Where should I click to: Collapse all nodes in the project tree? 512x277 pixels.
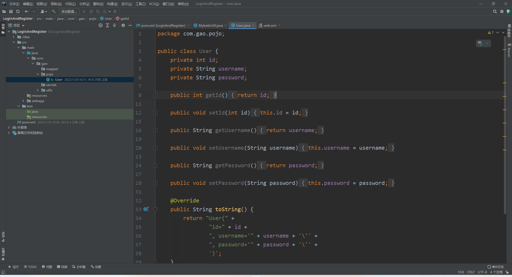point(114,25)
